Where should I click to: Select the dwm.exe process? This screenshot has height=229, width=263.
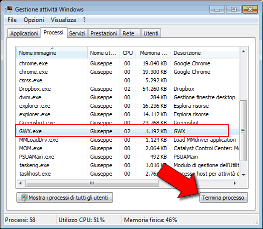(x=128, y=97)
